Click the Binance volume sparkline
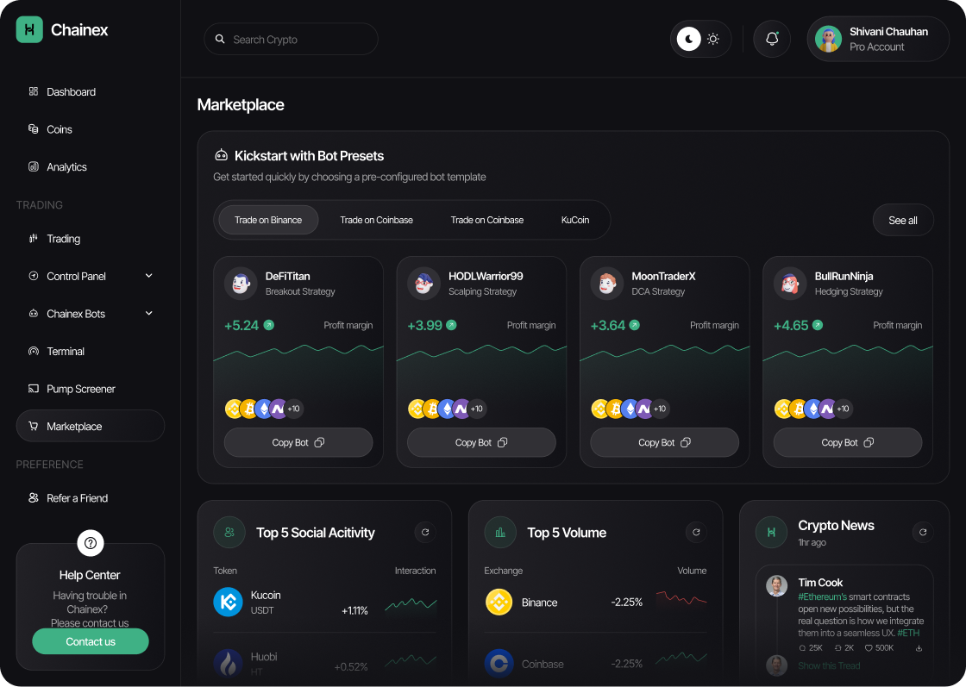 (x=681, y=598)
